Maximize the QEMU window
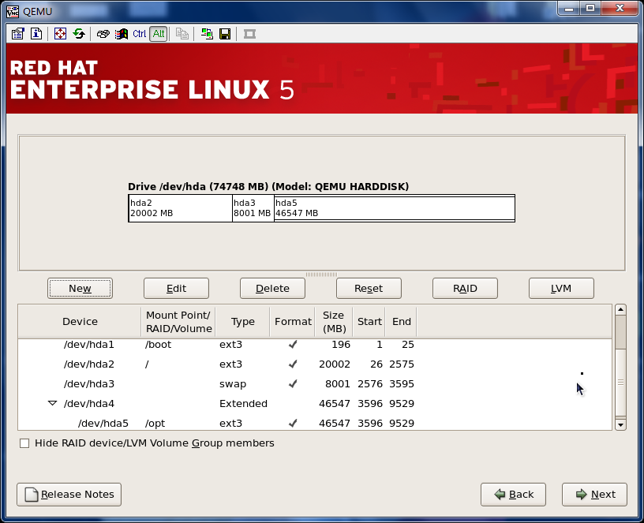Screen dimensions: 644x523 coord(590,8)
